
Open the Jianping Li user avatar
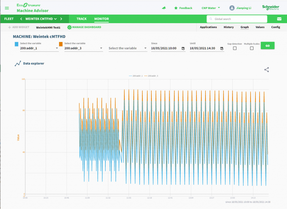point(232,8)
